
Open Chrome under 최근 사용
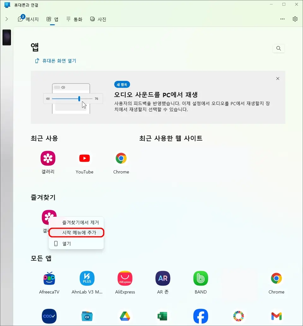[121, 158]
